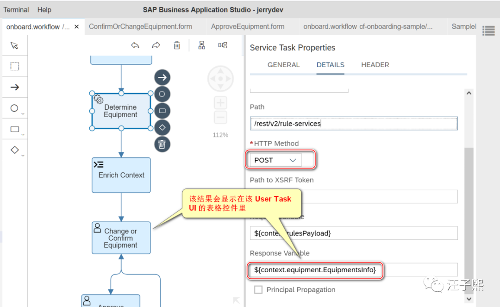Select the Change or Confirm Equipment task

tap(121, 238)
